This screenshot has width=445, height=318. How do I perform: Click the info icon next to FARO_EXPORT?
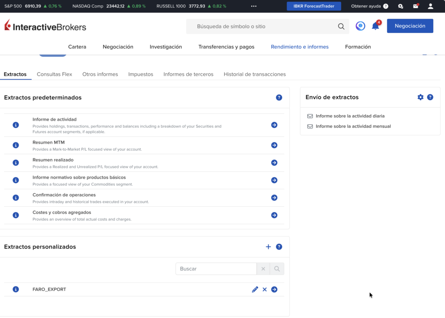coord(16,289)
